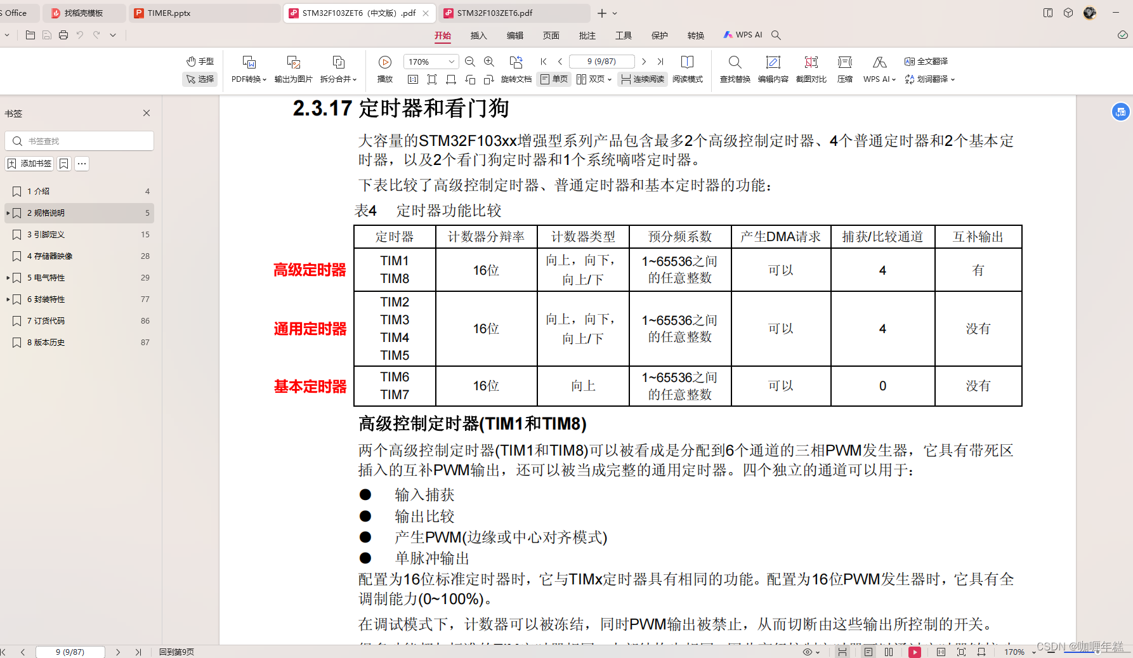Select the hand tool 手型
The height and width of the screenshot is (658, 1133).
pyautogui.click(x=200, y=62)
